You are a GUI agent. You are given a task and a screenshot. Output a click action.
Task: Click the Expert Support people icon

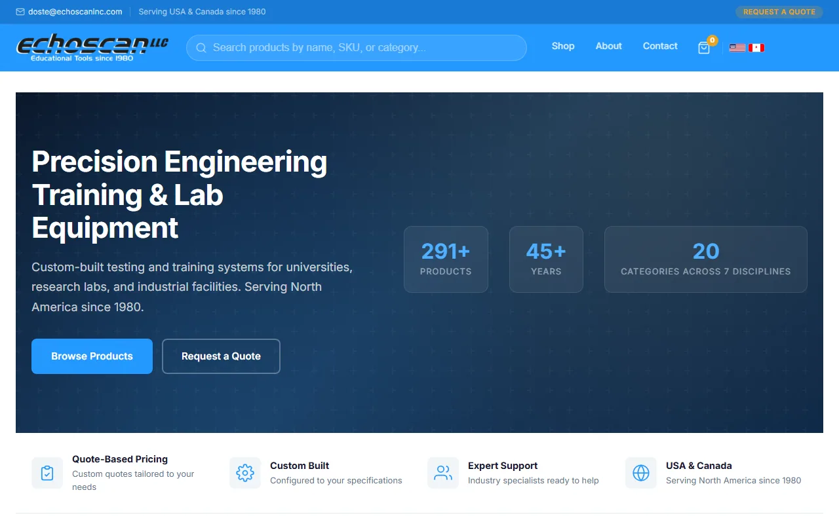443,473
